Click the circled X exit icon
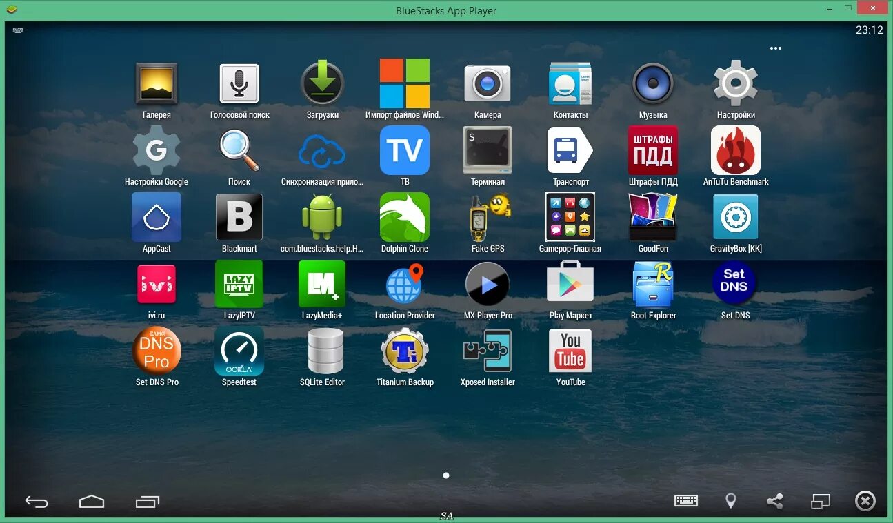 pyautogui.click(x=865, y=501)
